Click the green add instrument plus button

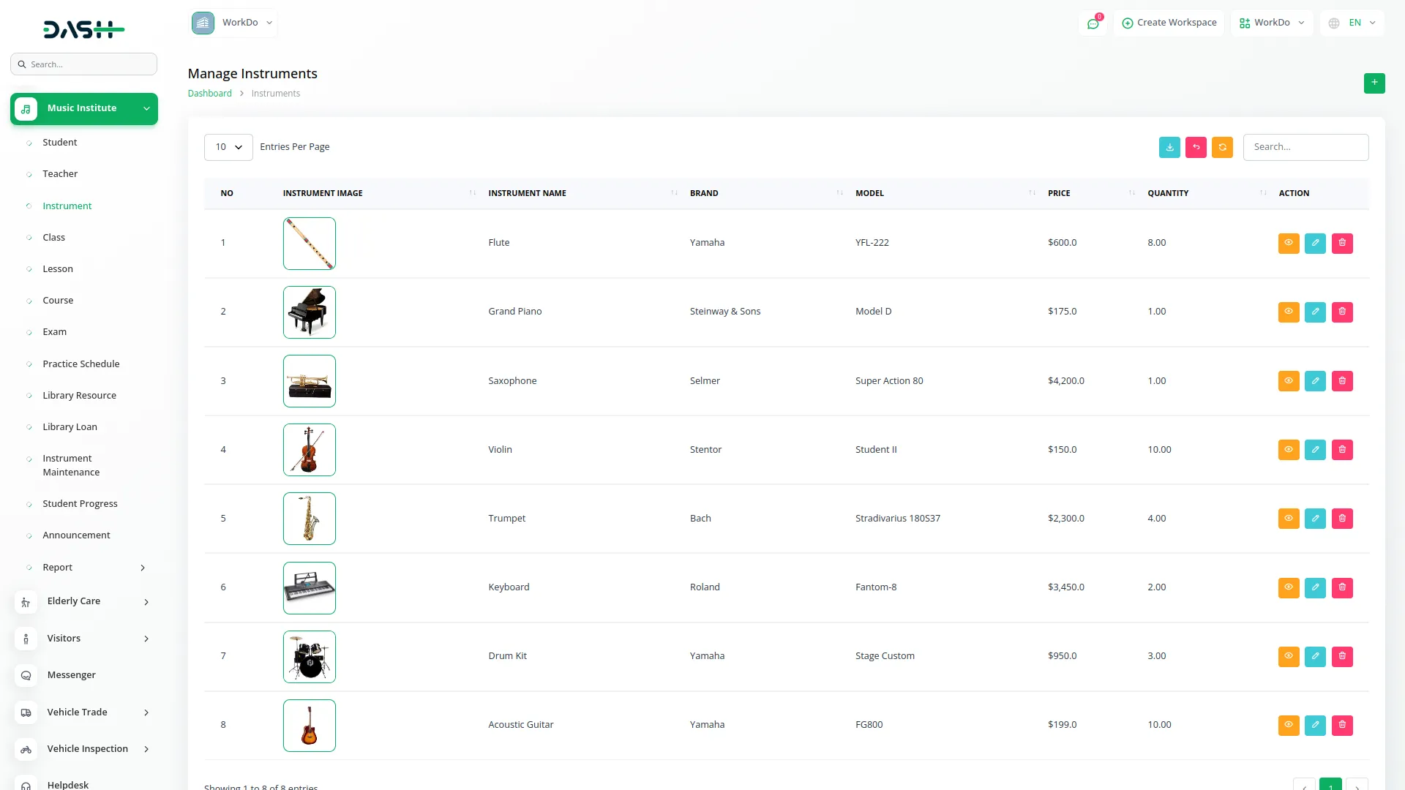pos(1374,83)
